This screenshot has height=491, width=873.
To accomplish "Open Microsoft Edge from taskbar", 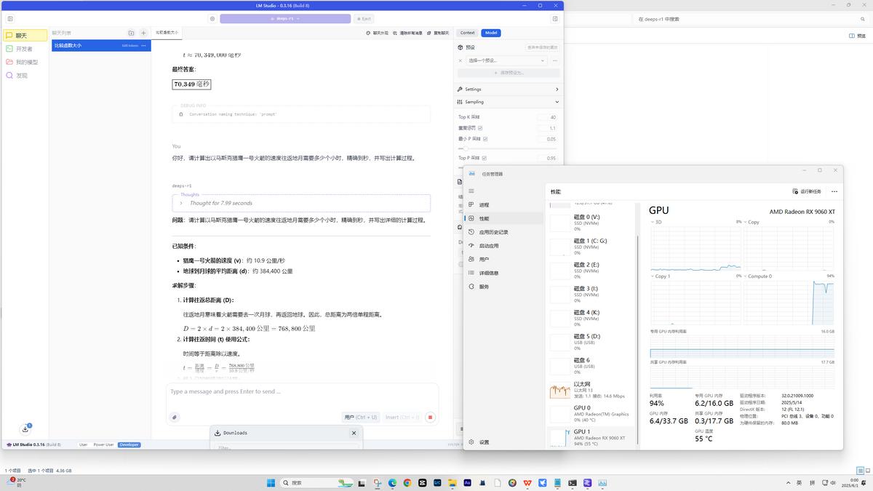I will (x=392, y=482).
